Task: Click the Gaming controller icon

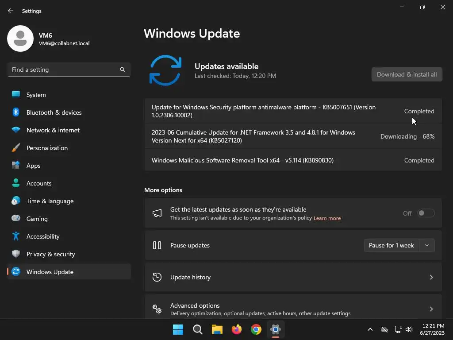Action: point(16,218)
